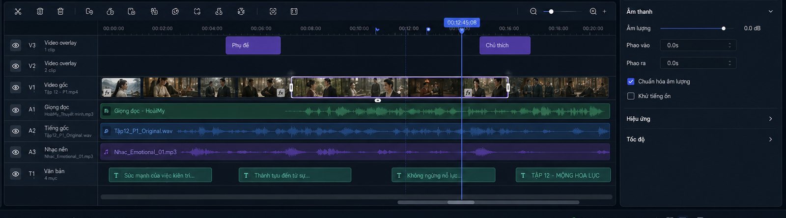
Task: Select text clip Sức mạnh của việc kiên trì
Action: tap(160, 175)
